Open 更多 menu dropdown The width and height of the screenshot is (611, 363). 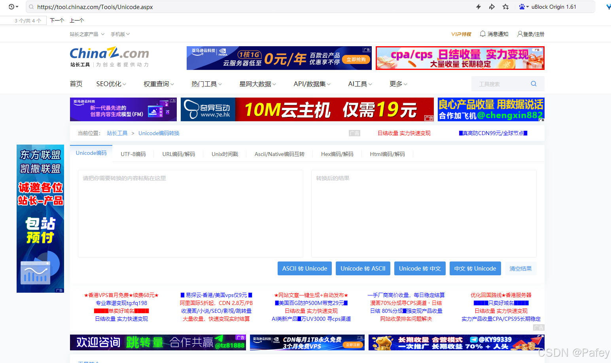point(398,84)
